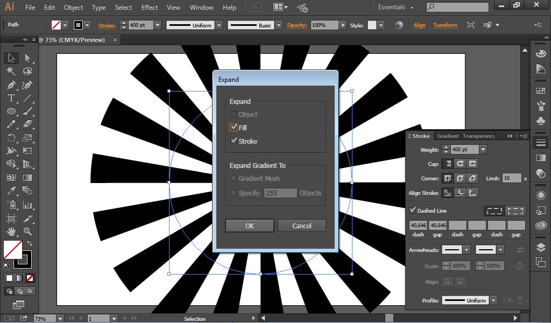
Task: Switch to the Gradient tab
Action: [448, 136]
